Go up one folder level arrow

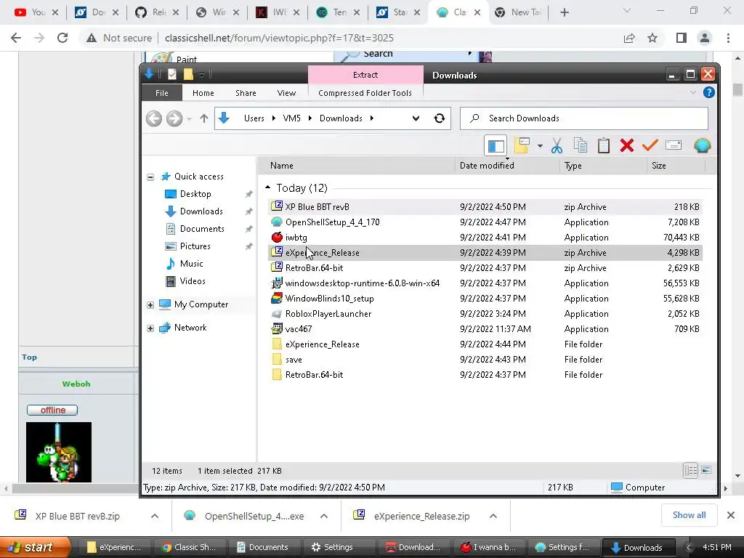pyautogui.click(x=204, y=118)
